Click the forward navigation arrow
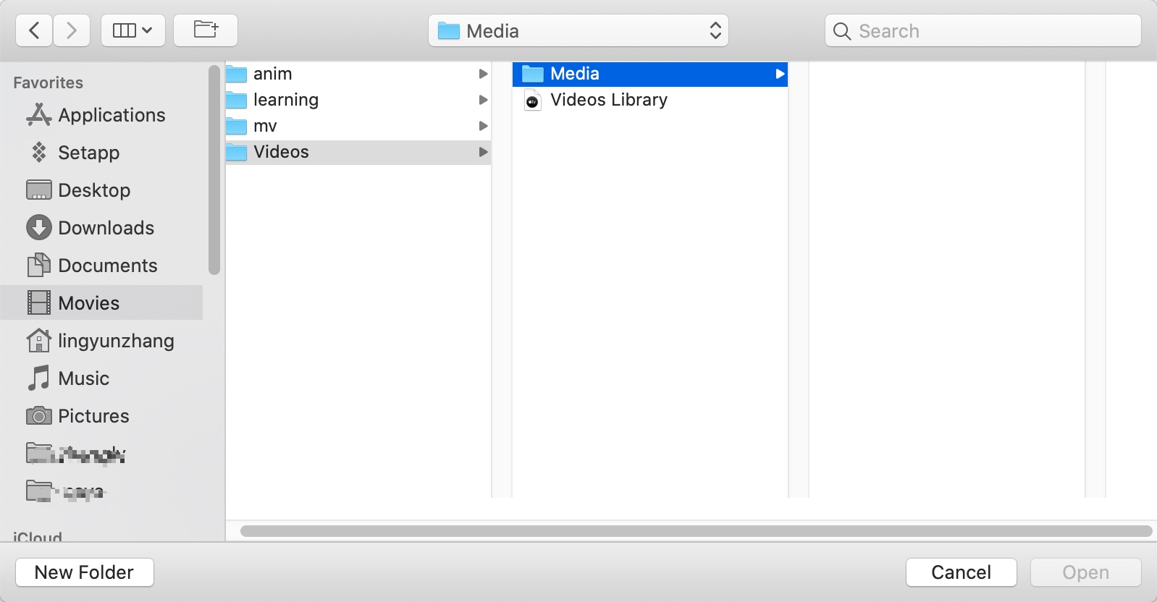Viewport: 1157px width, 602px height. pos(72,30)
